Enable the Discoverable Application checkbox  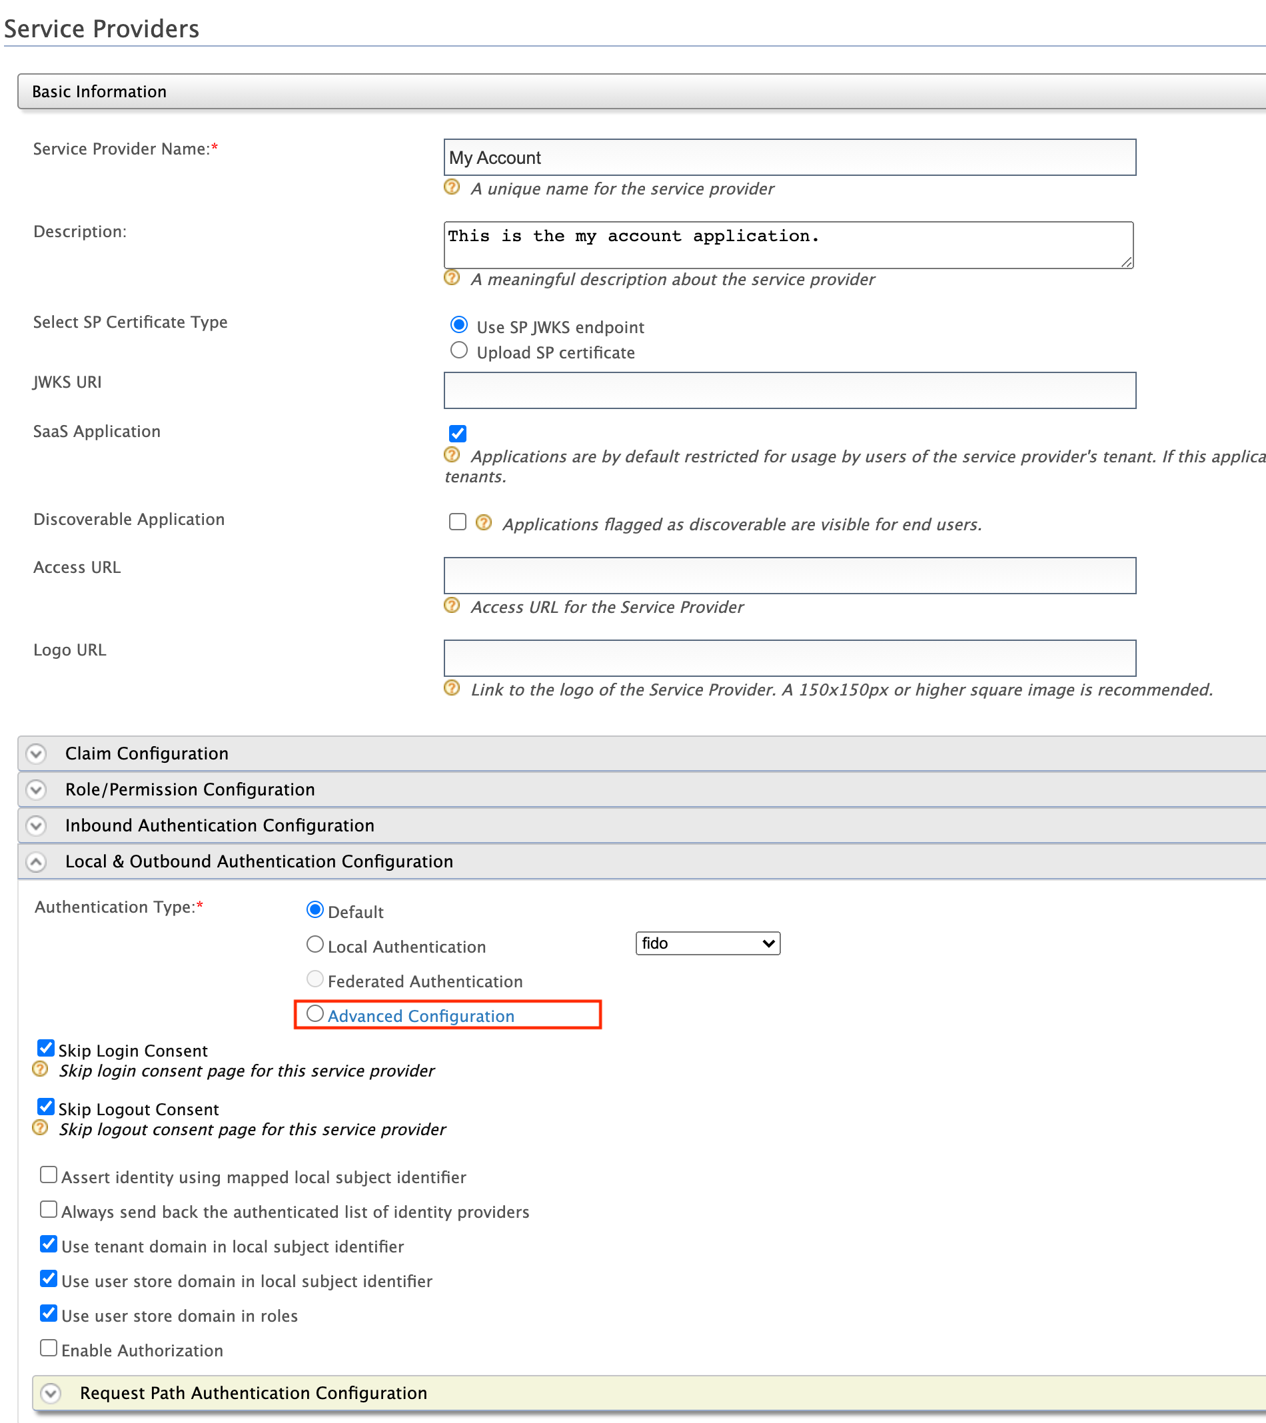458,522
